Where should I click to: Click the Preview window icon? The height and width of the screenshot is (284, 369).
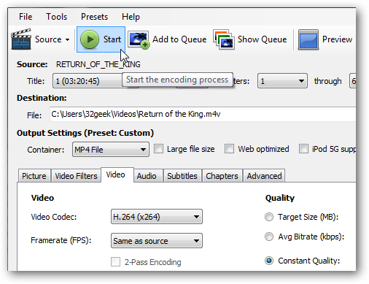[x=308, y=39]
